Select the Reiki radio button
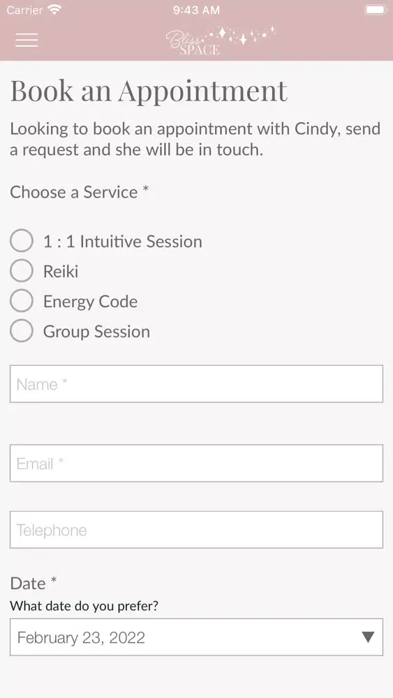The width and height of the screenshot is (393, 698). tap(22, 271)
